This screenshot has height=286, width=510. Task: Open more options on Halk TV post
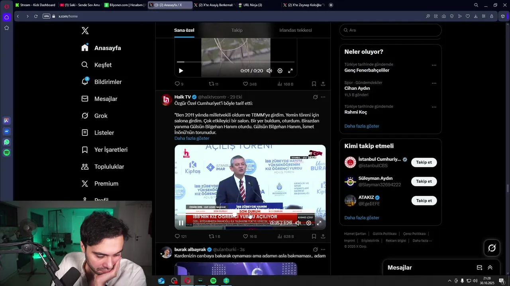pyautogui.click(x=323, y=97)
